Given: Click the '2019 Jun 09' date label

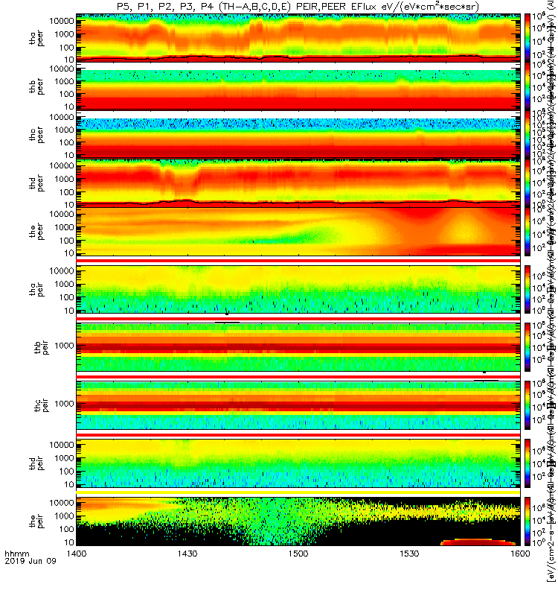Looking at the screenshot, I should [31, 561].
